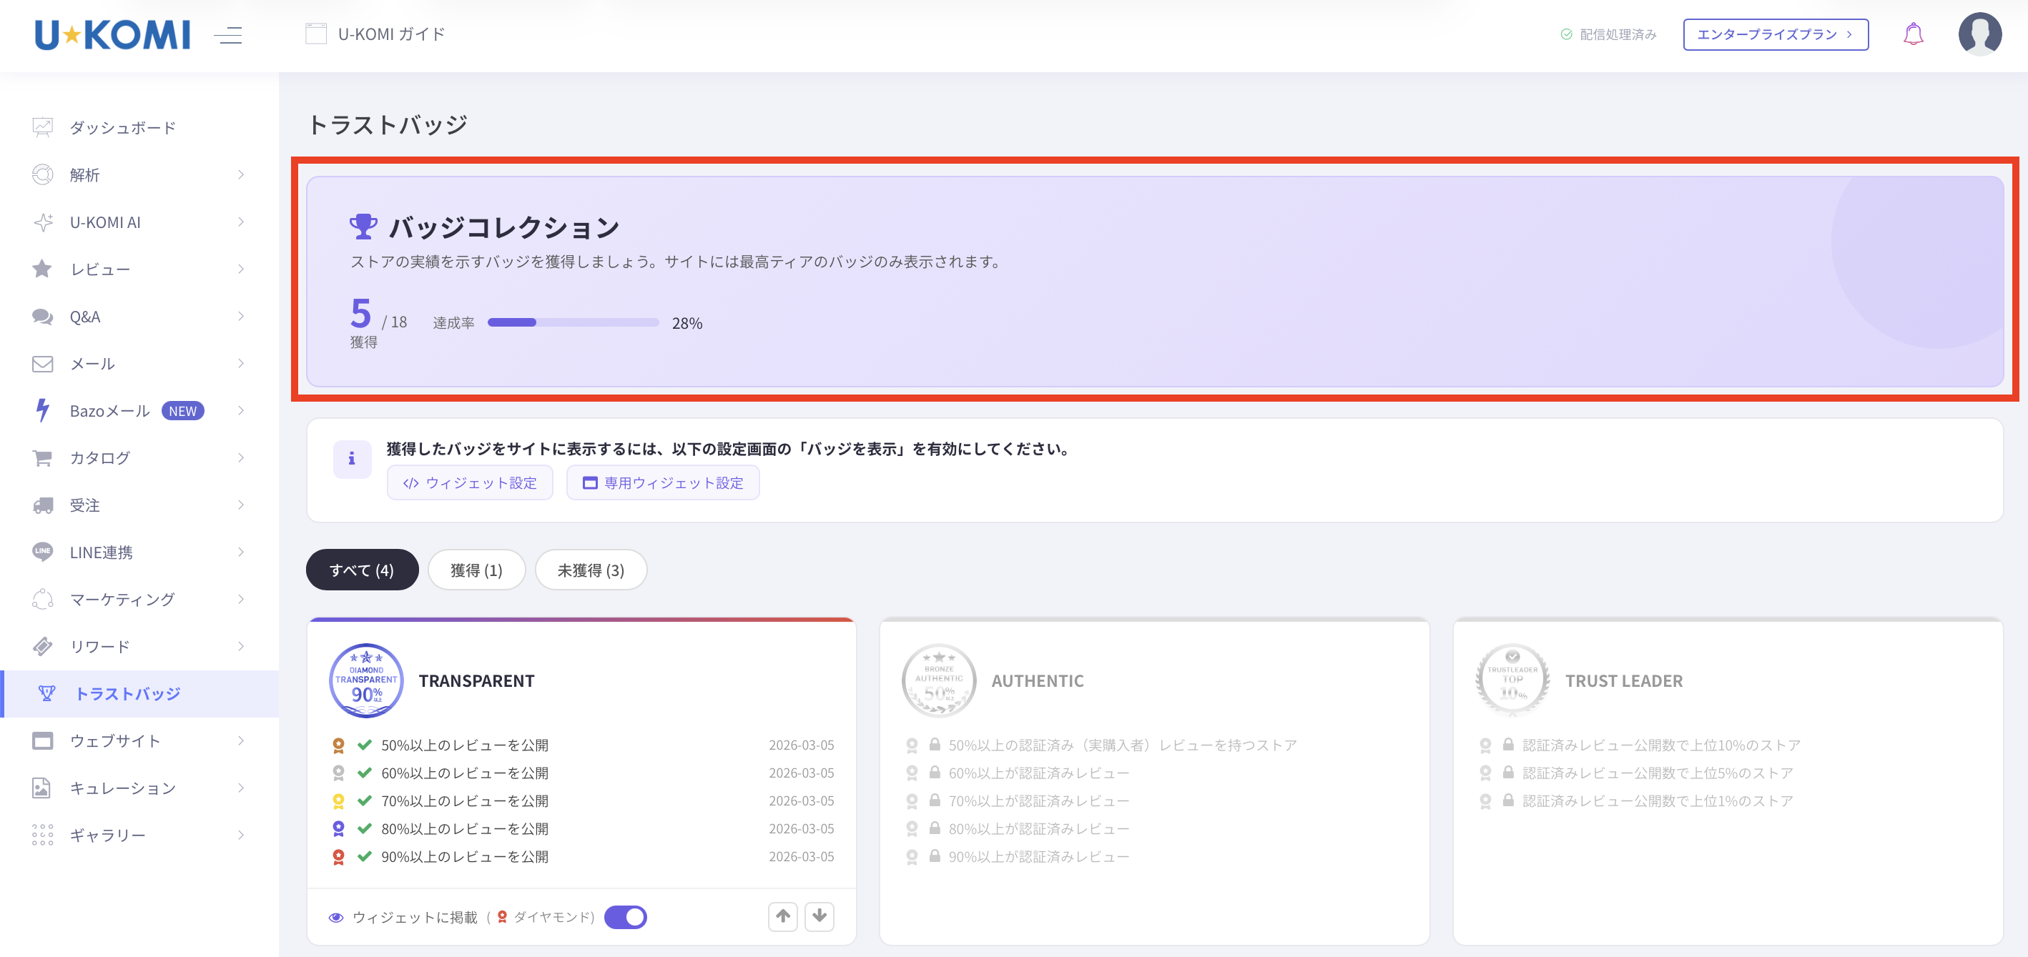The width and height of the screenshot is (2028, 957).
Task: Disable the ウィジェットに掲載 toggle switch
Action: pyautogui.click(x=625, y=917)
